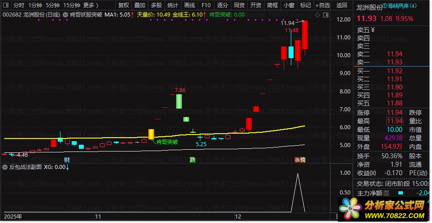
Task: Switch to the 分时 view
Action: click(x=19, y=5)
